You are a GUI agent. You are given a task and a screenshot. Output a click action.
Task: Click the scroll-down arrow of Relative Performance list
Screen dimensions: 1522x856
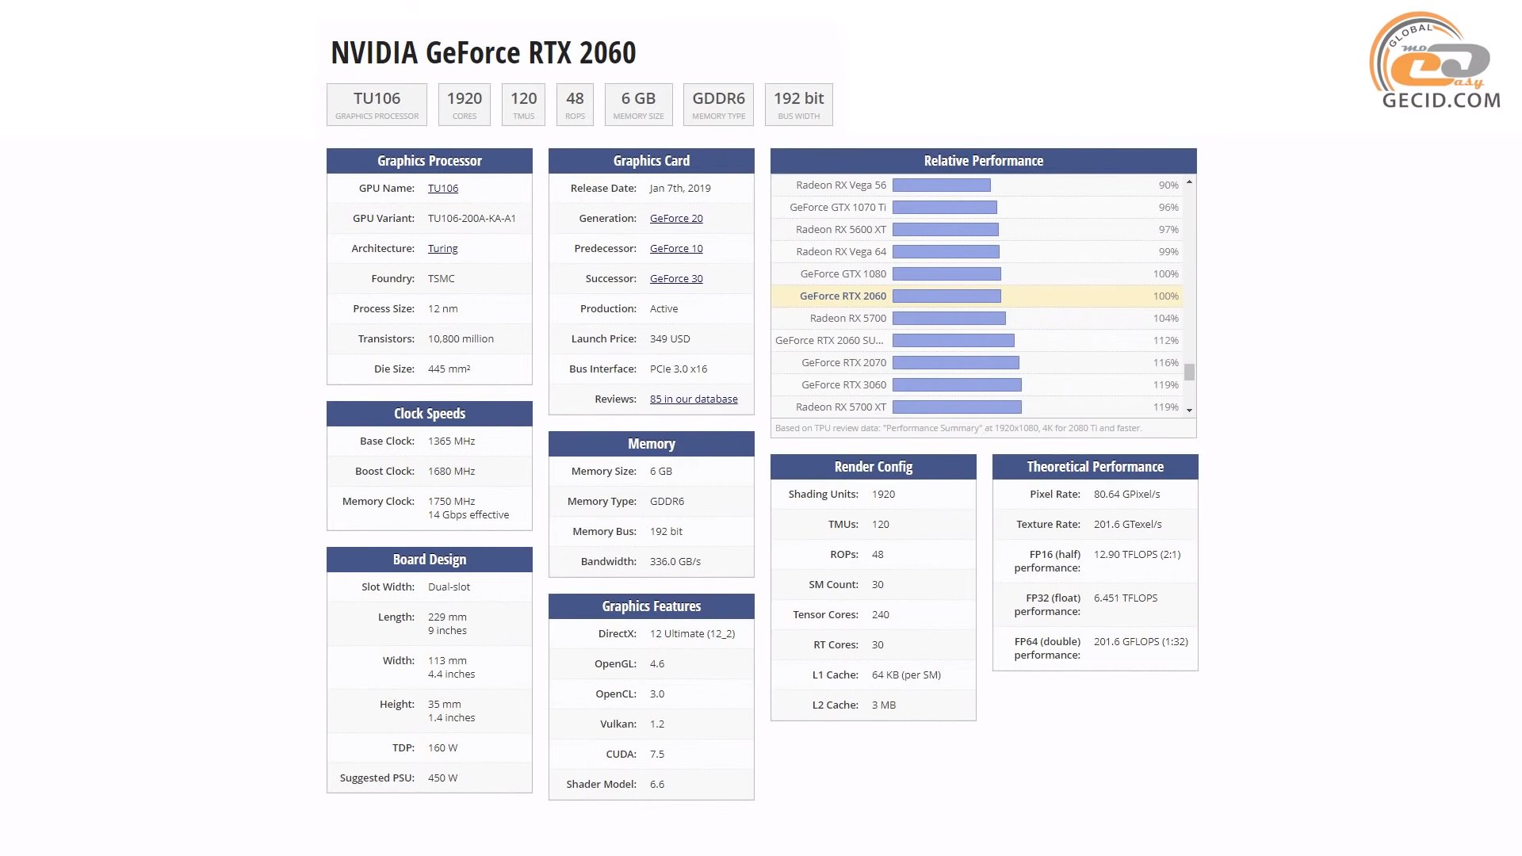[1189, 410]
